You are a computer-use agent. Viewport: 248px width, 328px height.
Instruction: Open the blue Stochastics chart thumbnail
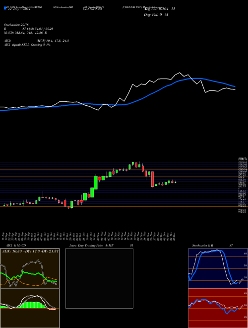pos(218,268)
